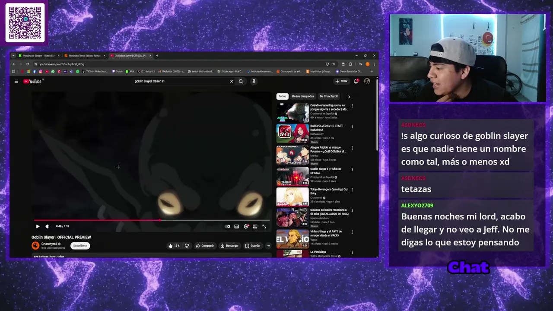The height and width of the screenshot is (311, 553).
Task: Click the Descargar download button
Action: 229,246
